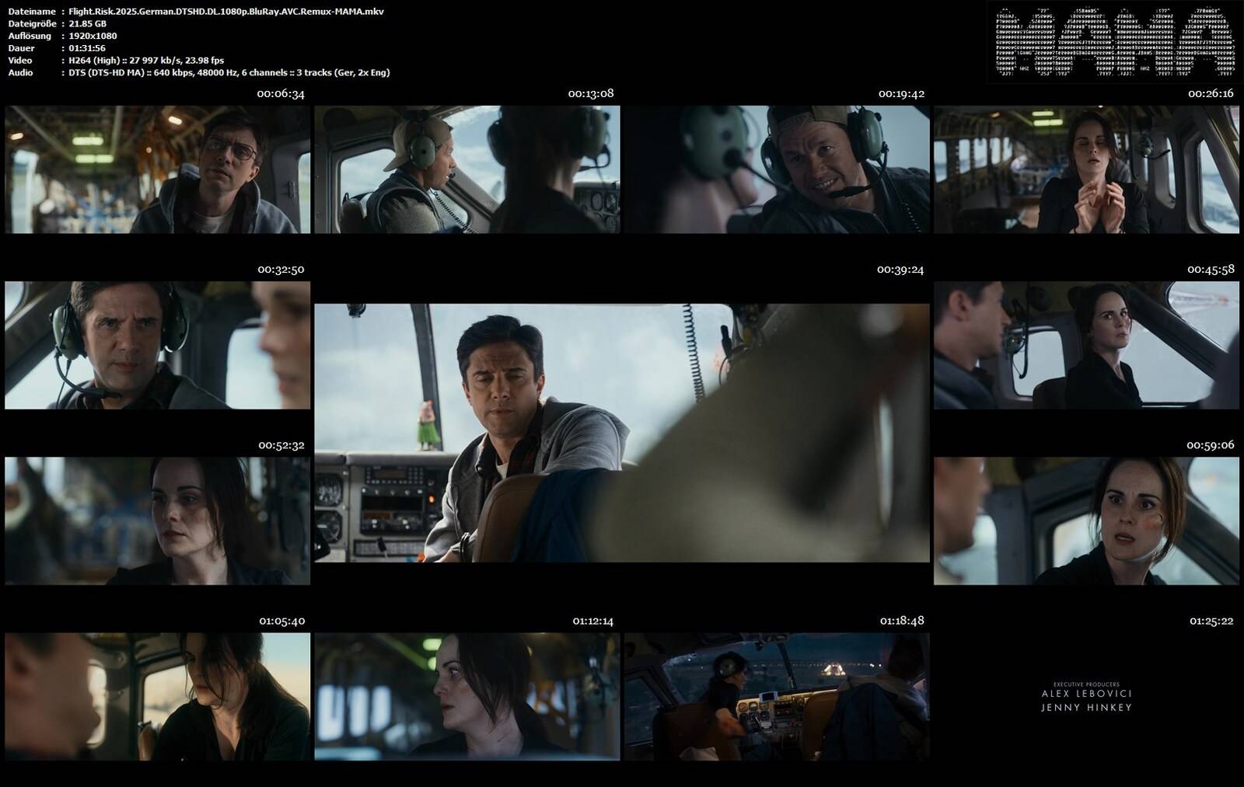Open the thumbnail at timestamp 00:06:34
Screen dimensions: 1244x787
click(157, 169)
